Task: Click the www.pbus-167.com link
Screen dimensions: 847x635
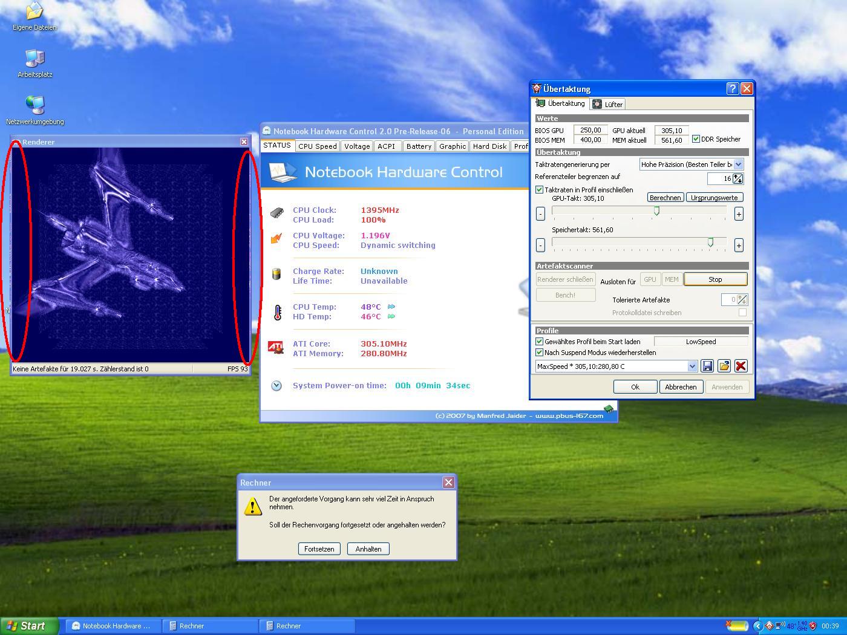Action: [x=569, y=415]
